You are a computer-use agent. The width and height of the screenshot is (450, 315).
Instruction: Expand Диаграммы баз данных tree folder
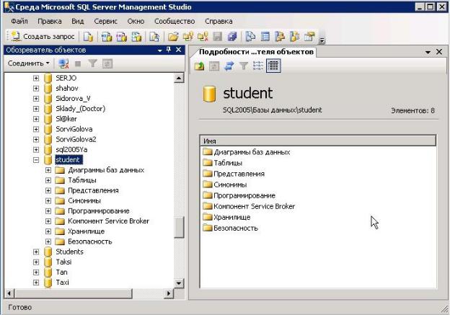[x=48, y=170]
